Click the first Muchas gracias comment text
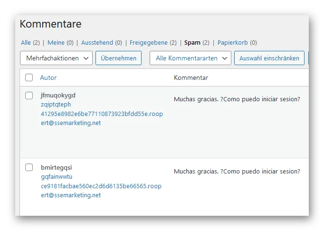 click(x=237, y=99)
